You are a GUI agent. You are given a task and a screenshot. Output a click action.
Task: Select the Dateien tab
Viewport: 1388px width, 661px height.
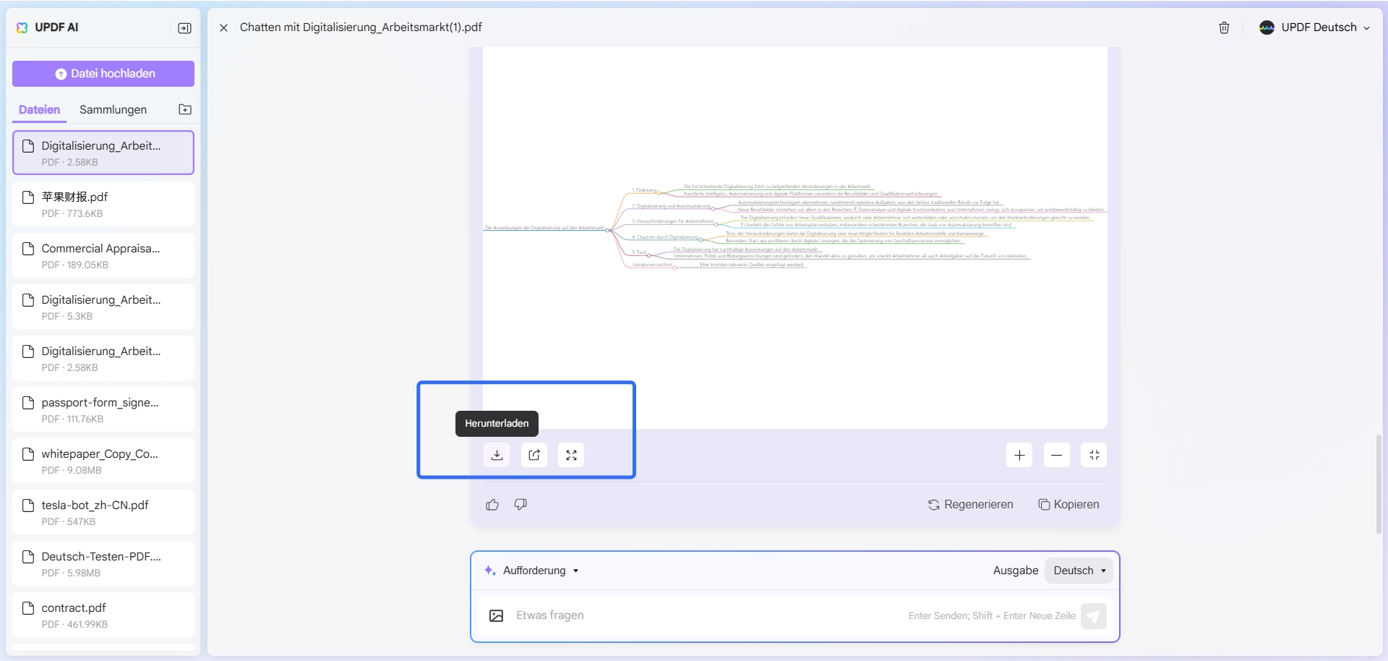tap(38, 110)
